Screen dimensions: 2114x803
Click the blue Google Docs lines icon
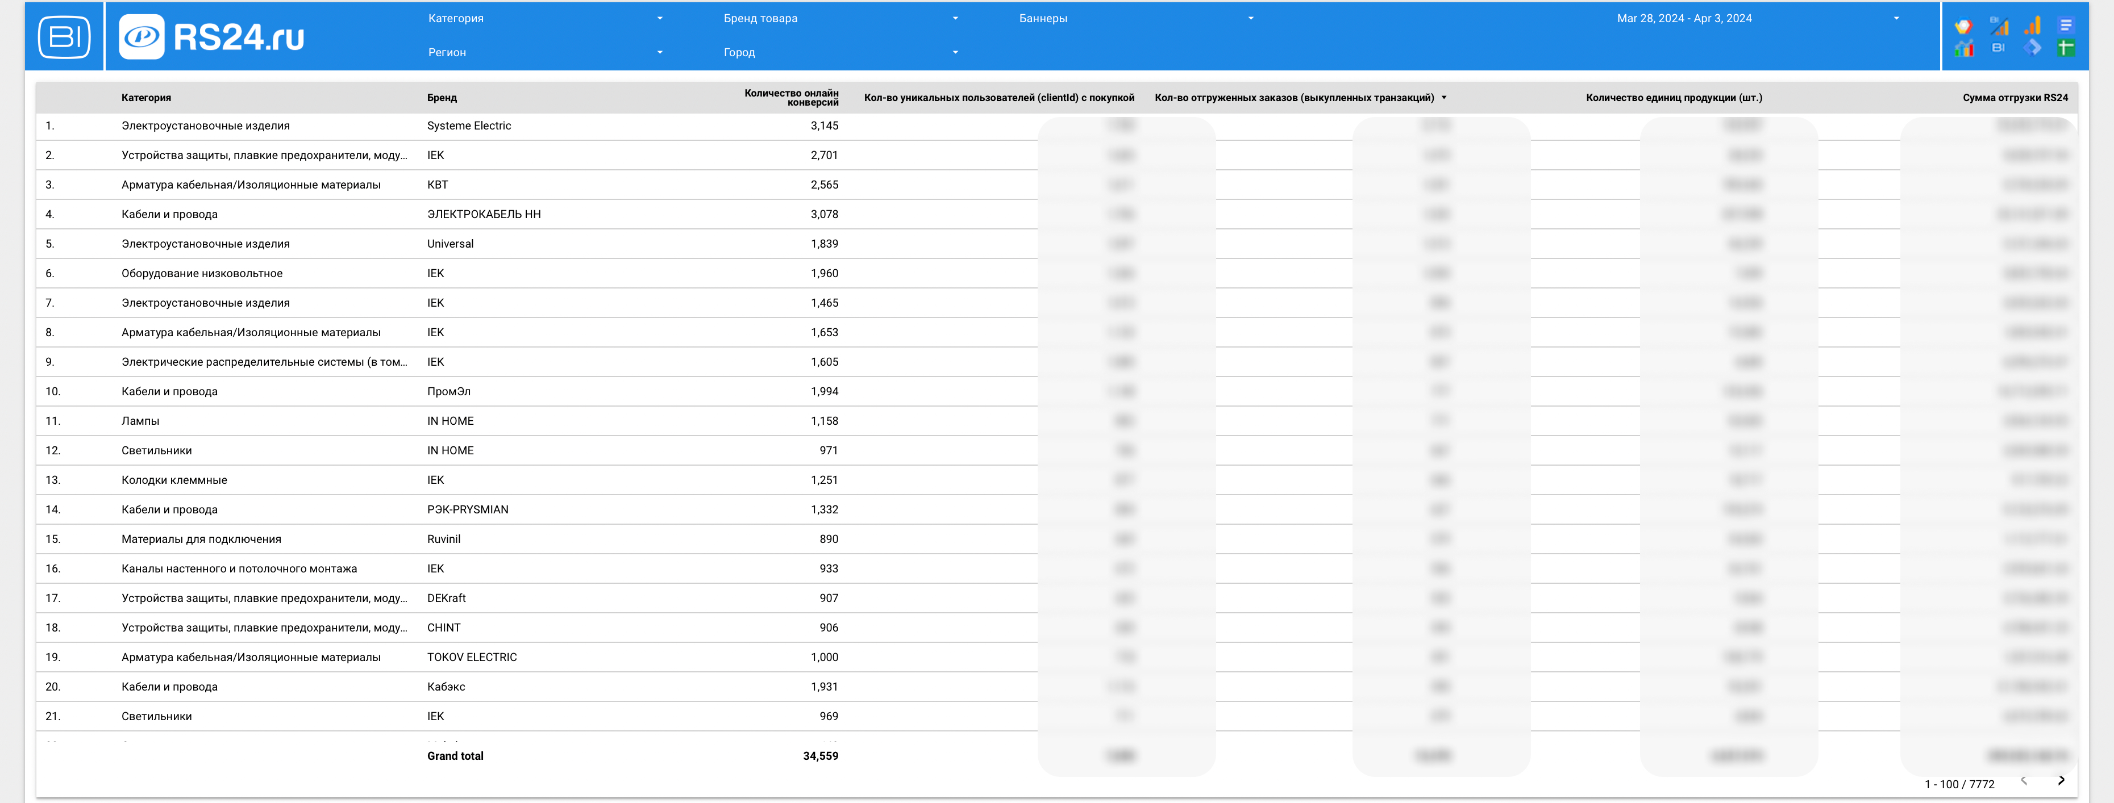click(x=2066, y=26)
